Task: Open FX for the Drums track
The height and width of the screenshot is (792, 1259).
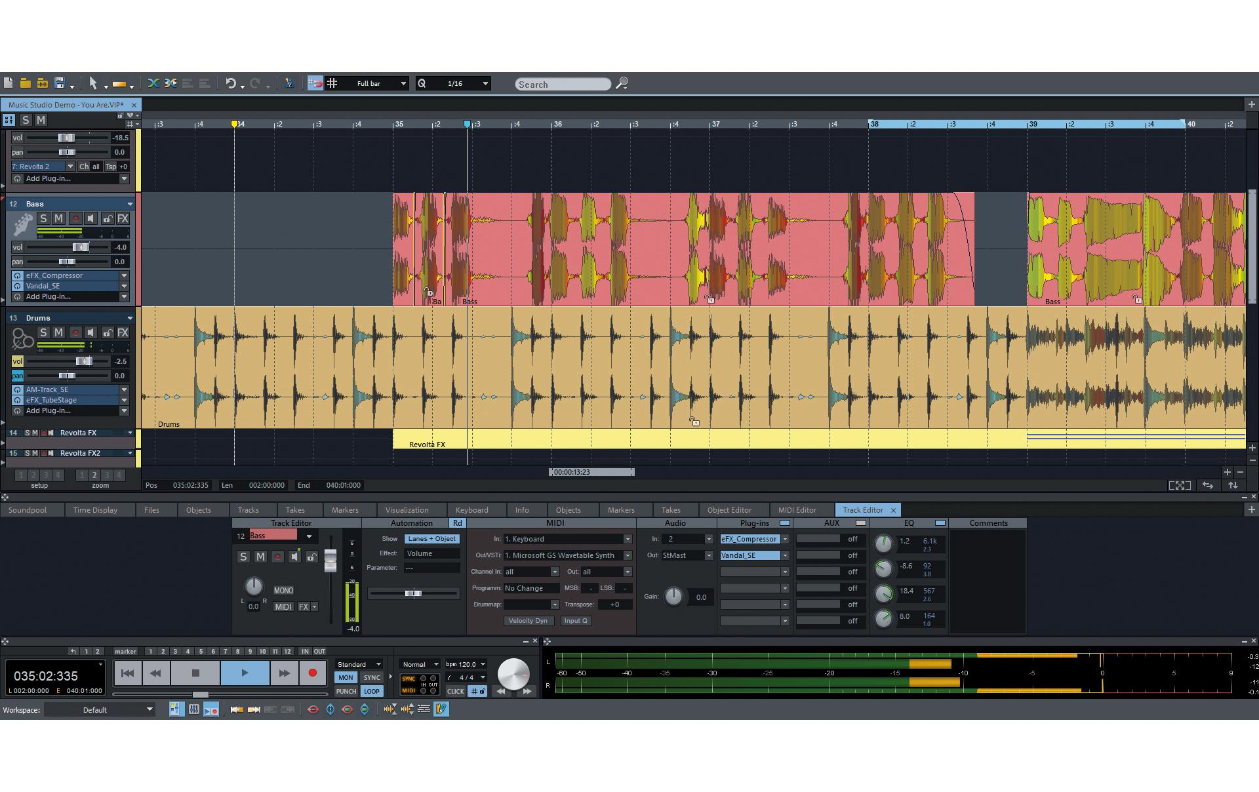Action: coord(123,332)
